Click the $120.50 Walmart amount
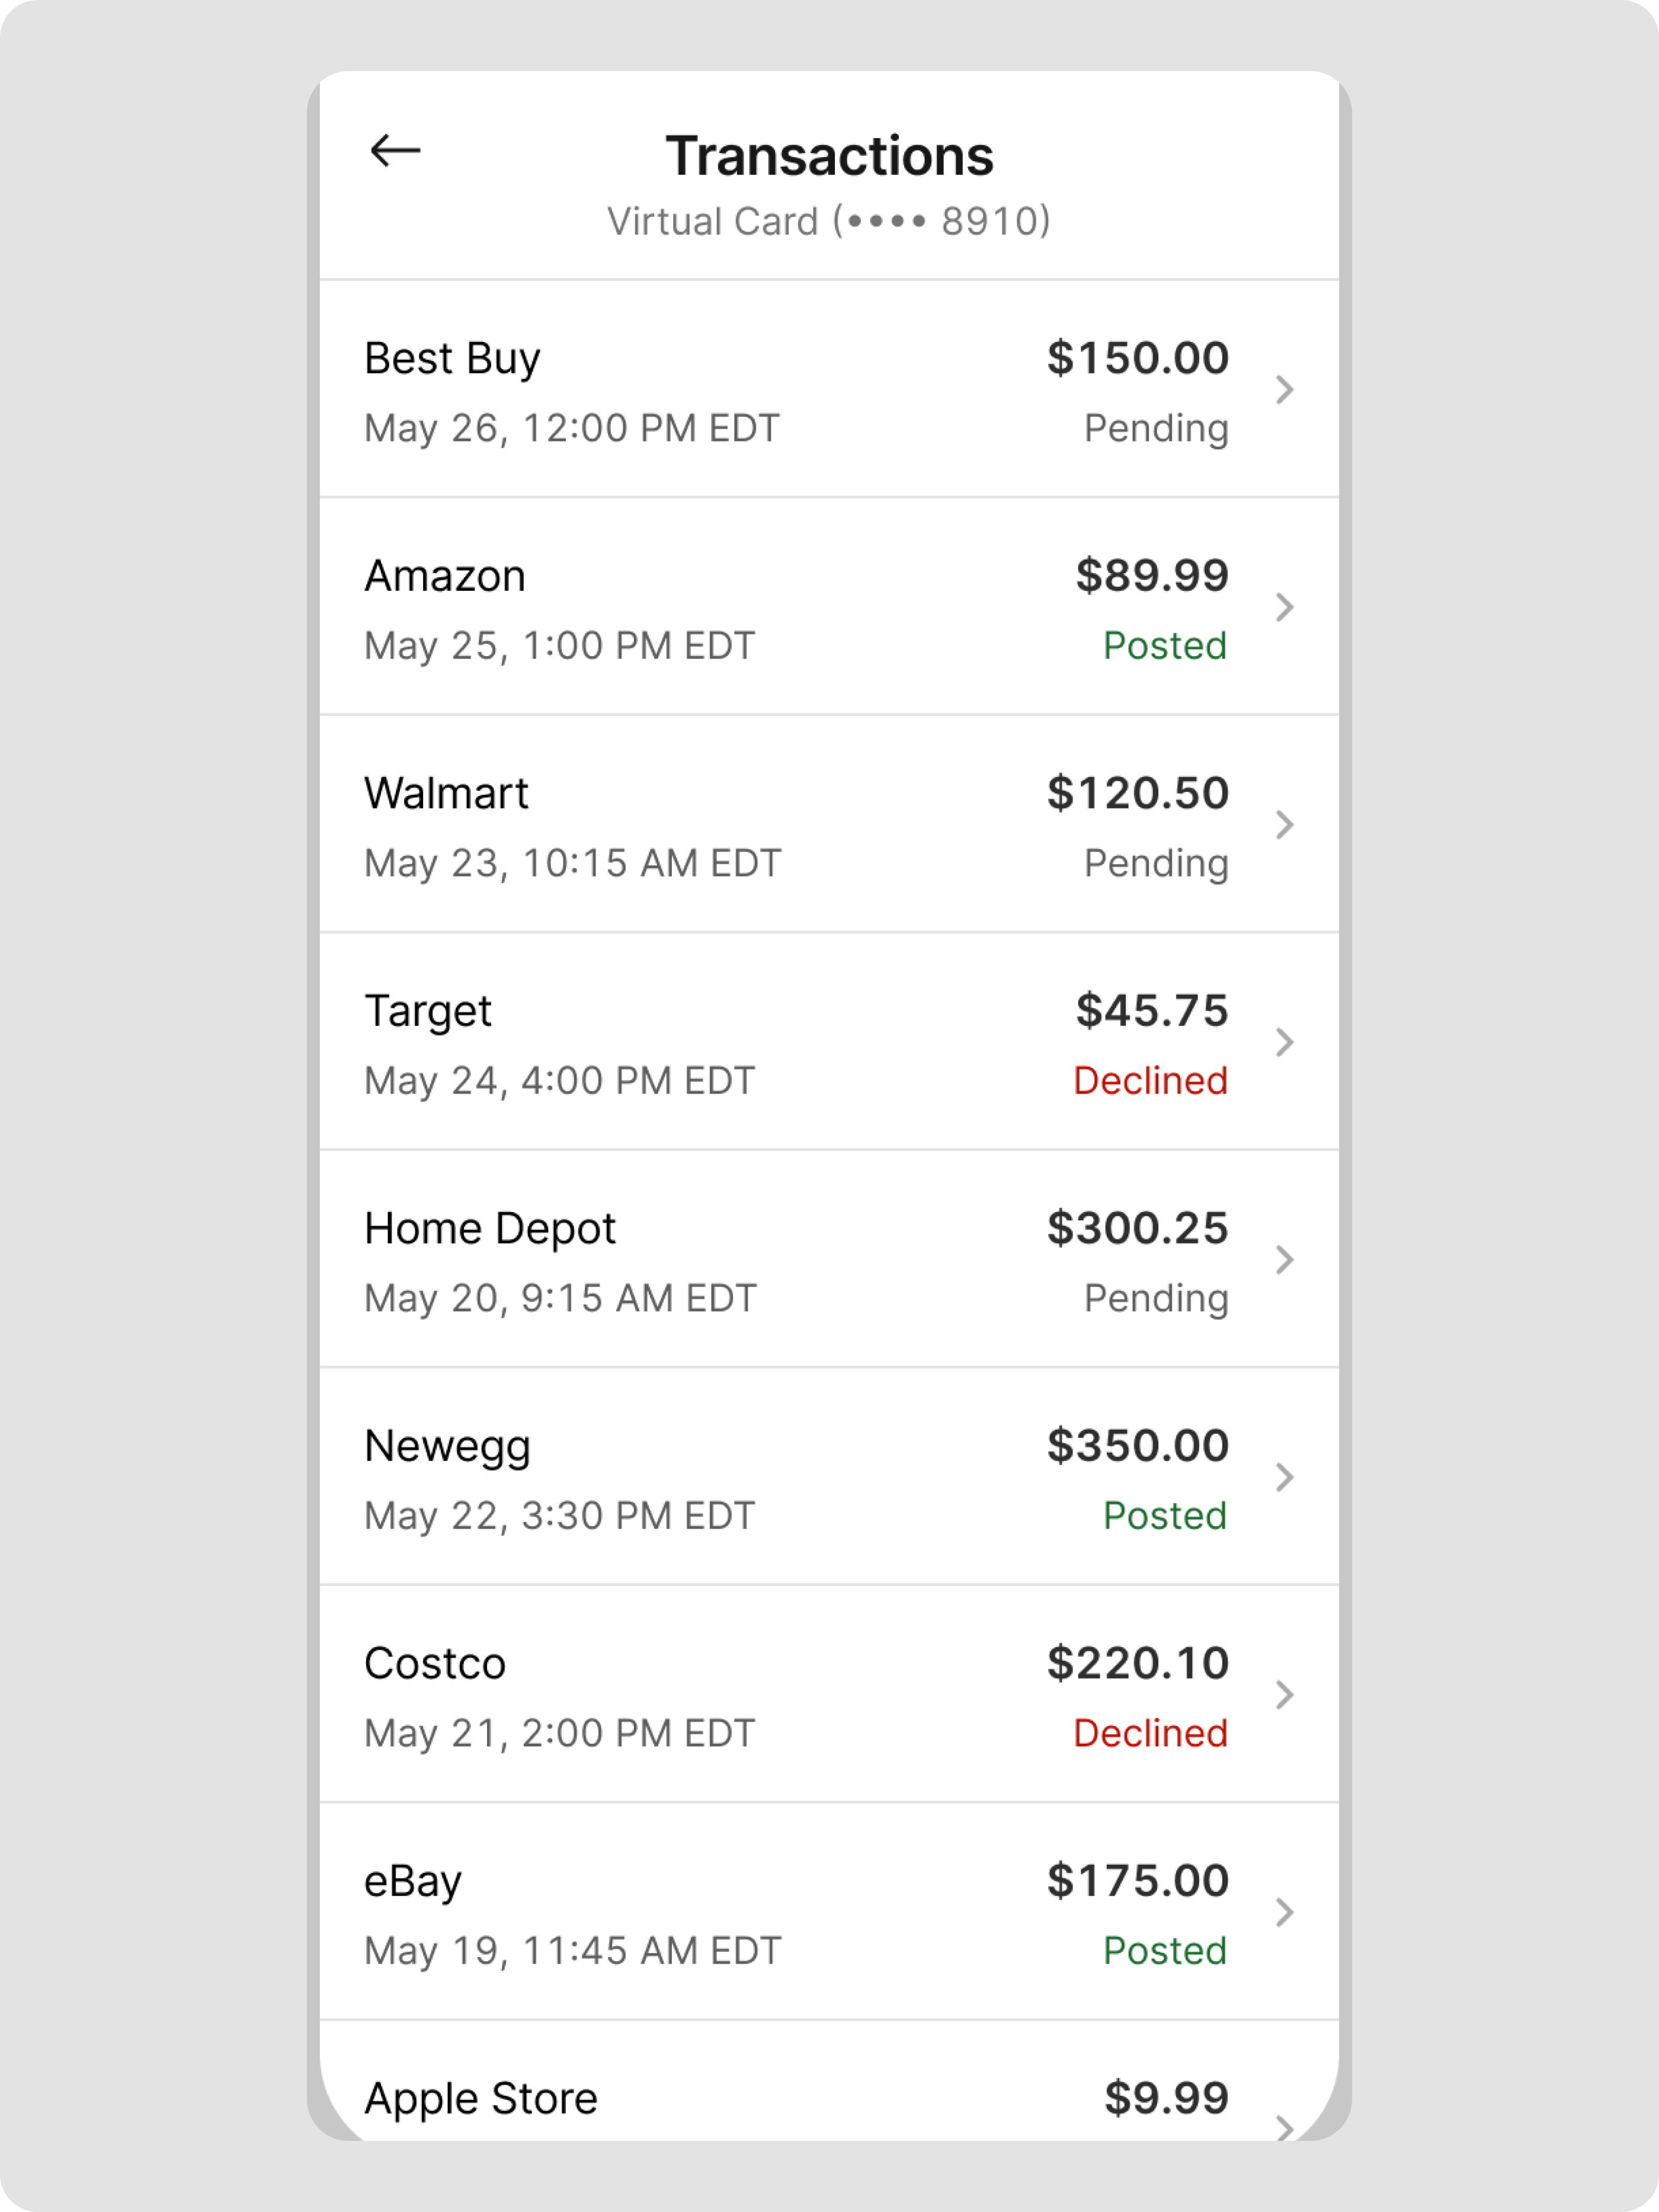 tap(1138, 793)
